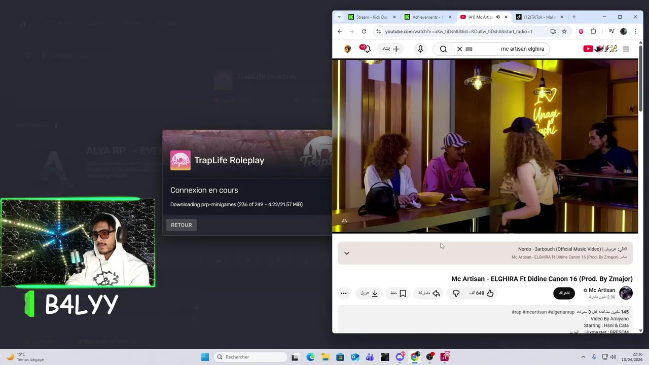Download the video
Screen dimensions: 649x365
point(370,293)
